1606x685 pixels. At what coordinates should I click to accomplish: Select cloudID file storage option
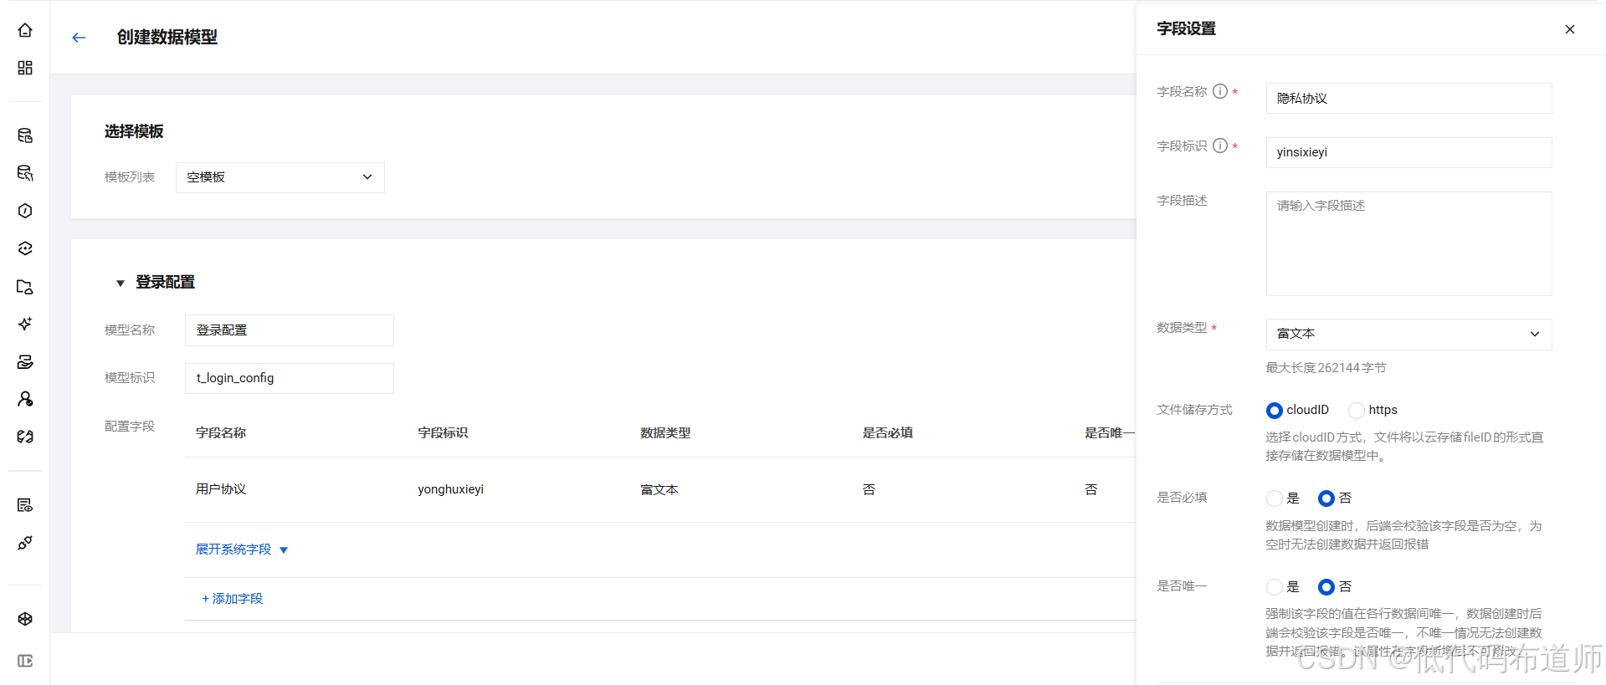(1274, 410)
